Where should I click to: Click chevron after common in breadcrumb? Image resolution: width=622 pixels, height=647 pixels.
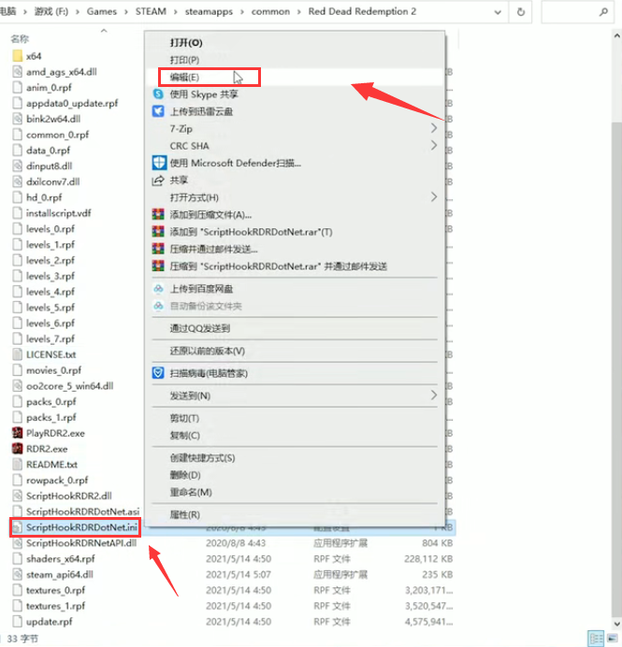click(299, 12)
